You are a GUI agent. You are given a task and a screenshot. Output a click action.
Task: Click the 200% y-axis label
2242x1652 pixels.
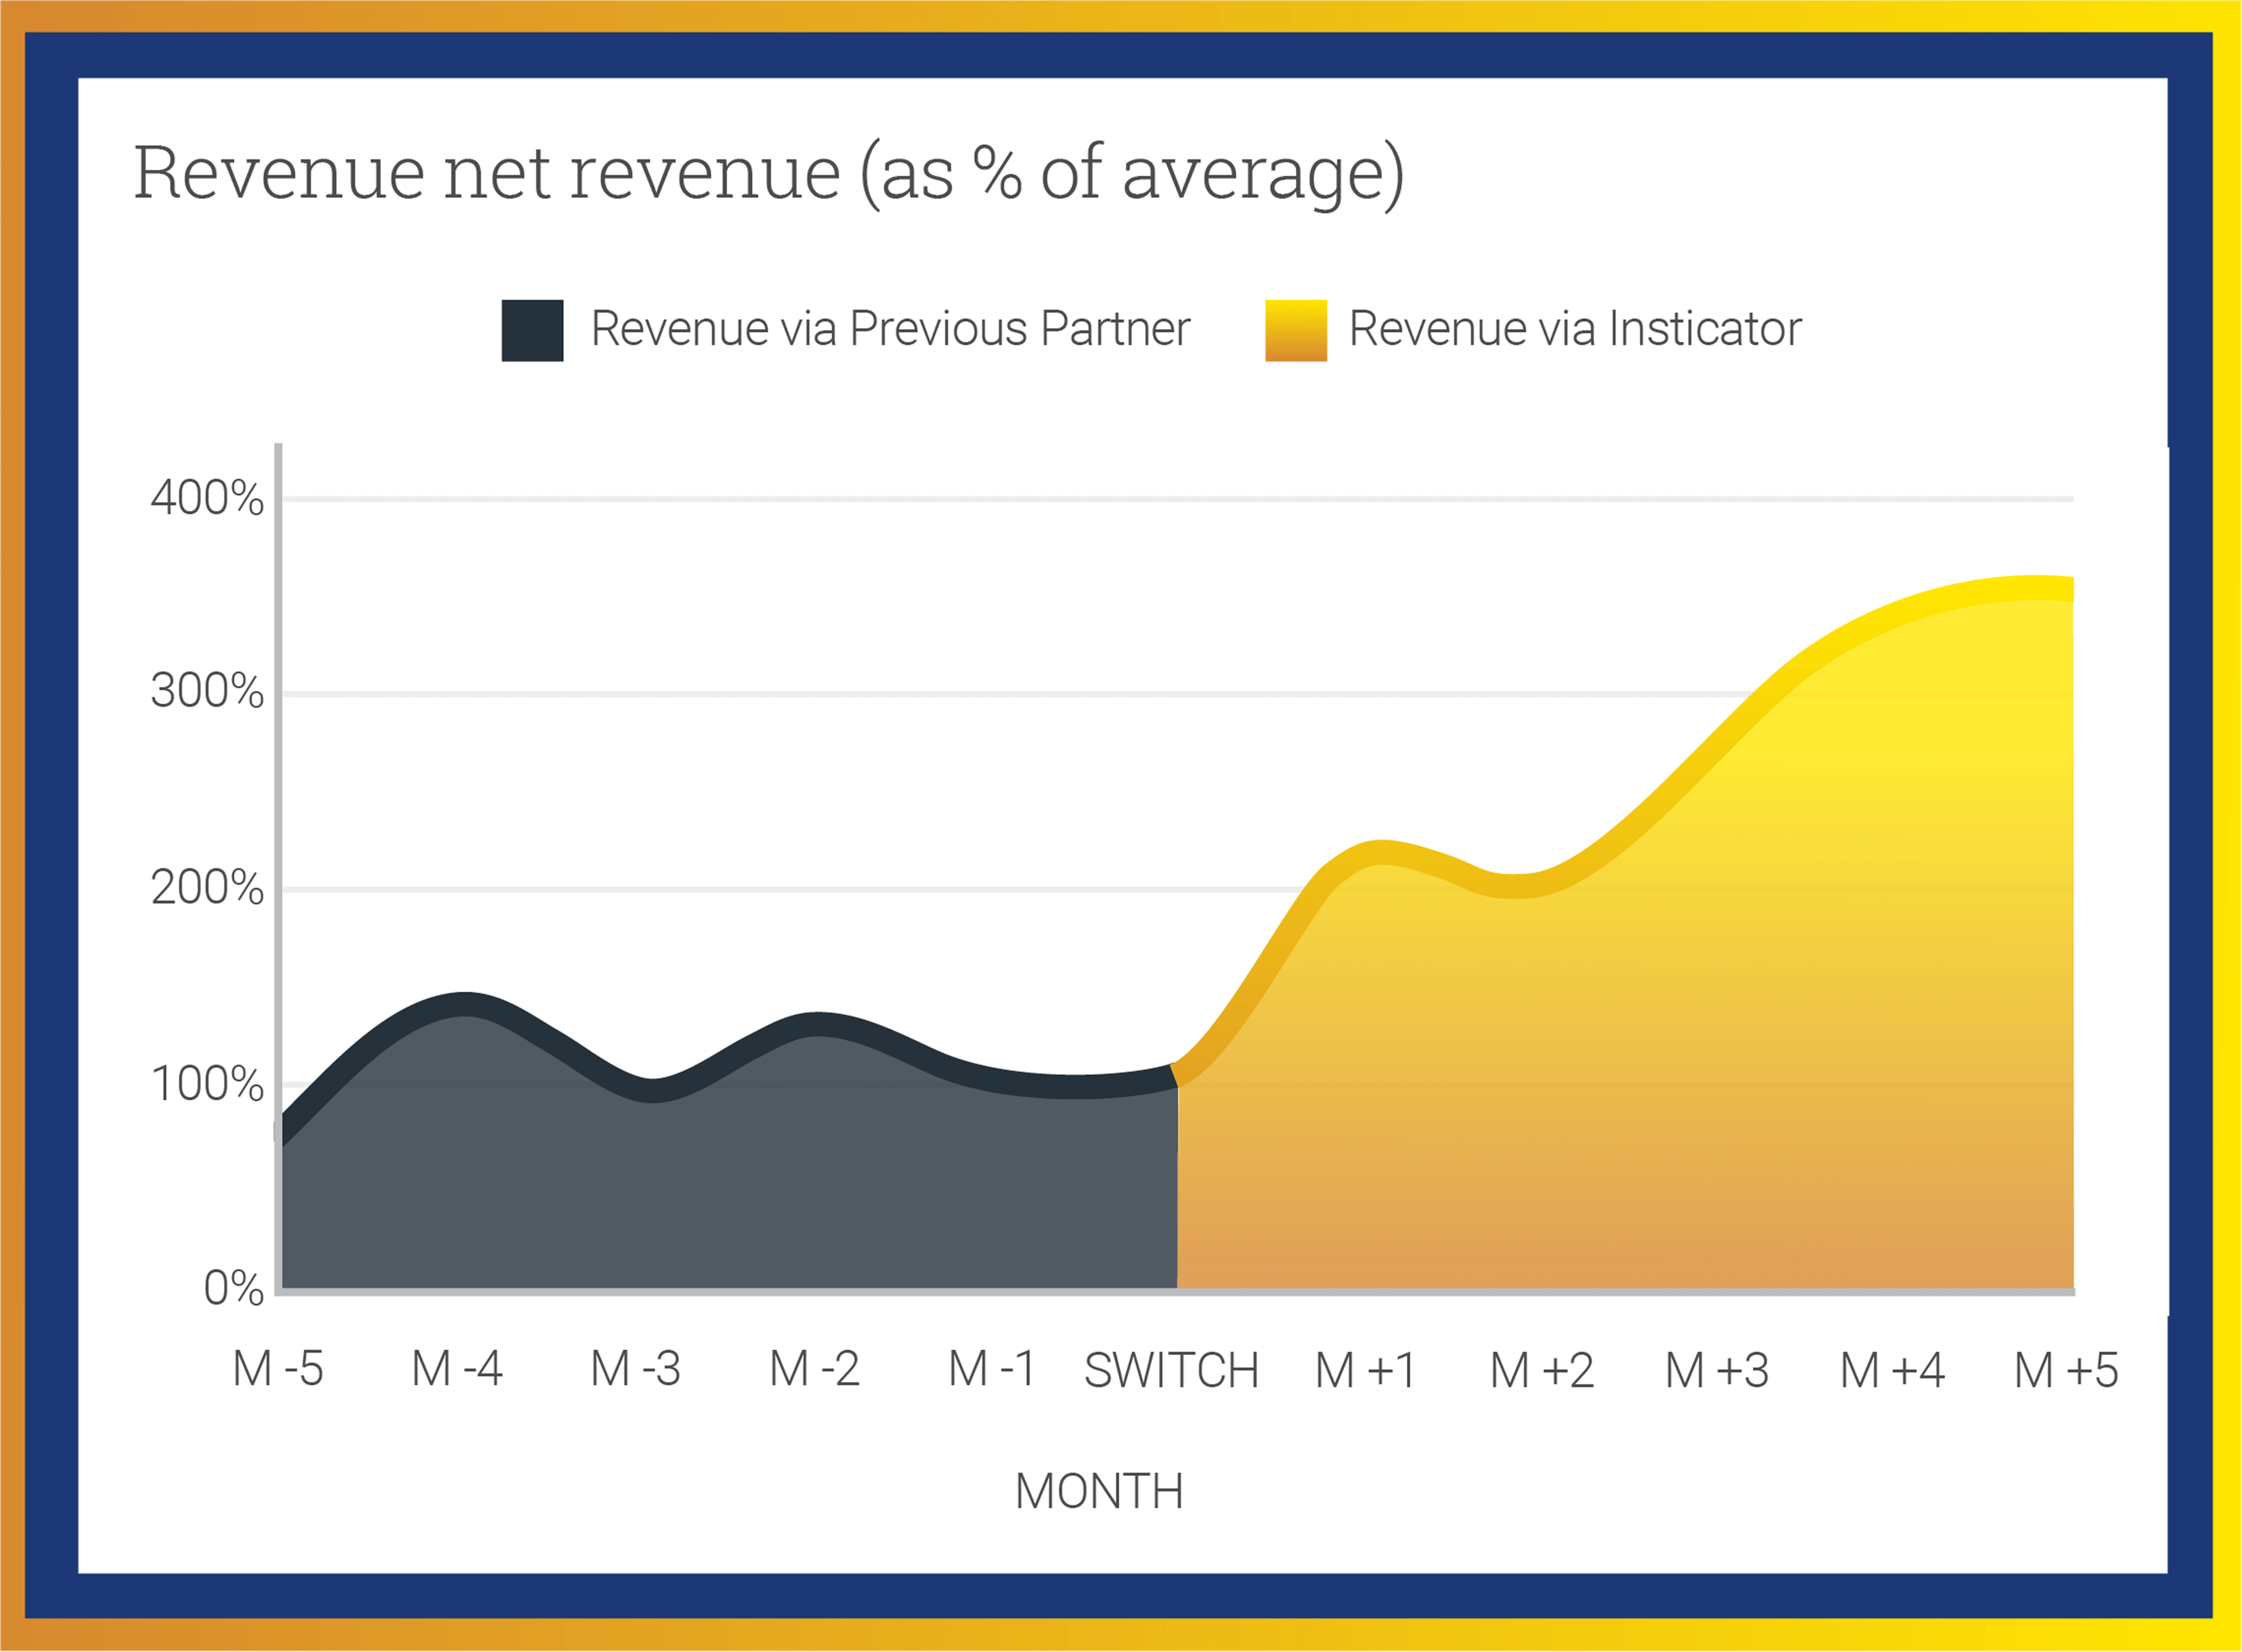pos(207,887)
